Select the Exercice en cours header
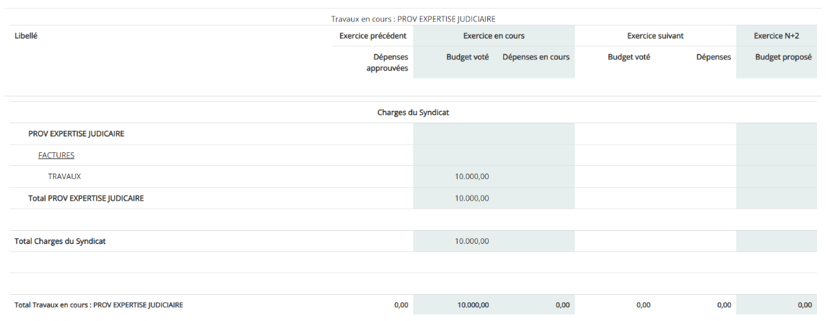The height and width of the screenshot is (321, 826). pyautogui.click(x=494, y=36)
